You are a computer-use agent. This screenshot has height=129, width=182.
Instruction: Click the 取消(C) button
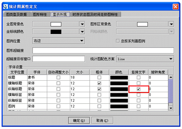coord(102,121)
